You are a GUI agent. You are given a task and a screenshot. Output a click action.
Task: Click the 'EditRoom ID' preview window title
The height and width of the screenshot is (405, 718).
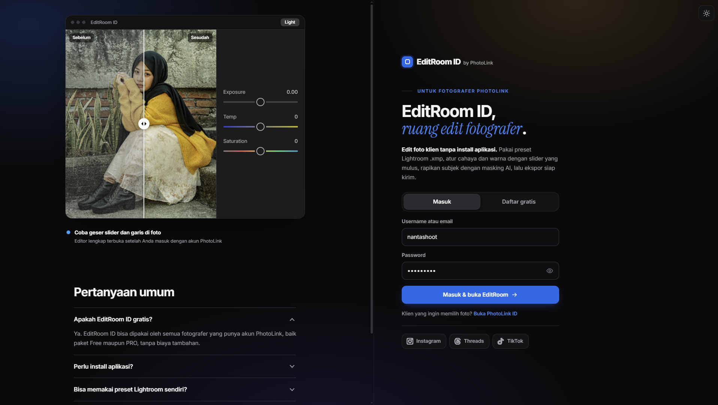104,22
